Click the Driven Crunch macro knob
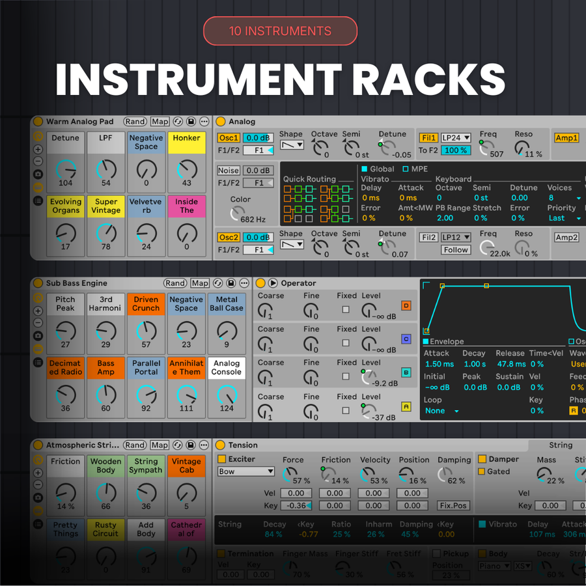The image size is (586, 586). (x=146, y=331)
